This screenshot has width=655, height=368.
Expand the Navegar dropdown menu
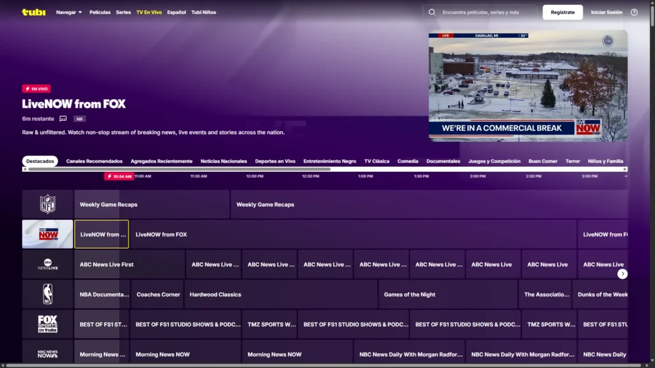(69, 12)
